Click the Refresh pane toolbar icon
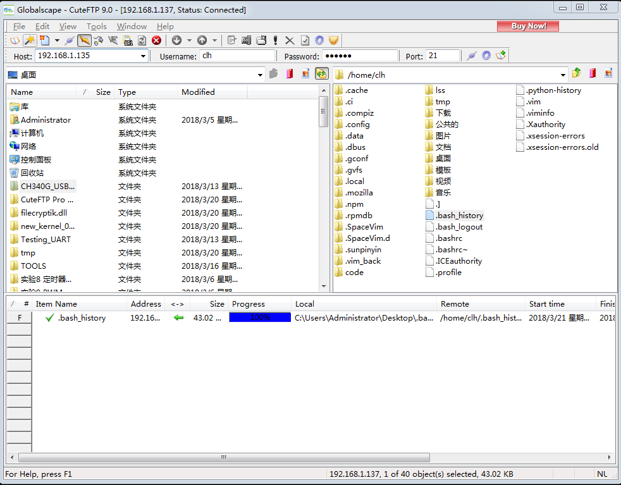 coord(142,40)
